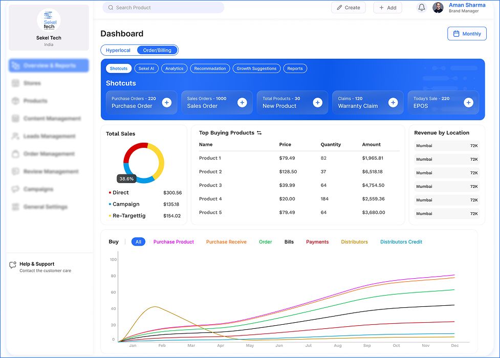Activate the All filter pill on the chart
The width and height of the screenshot is (500, 358).
tap(138, 241)
